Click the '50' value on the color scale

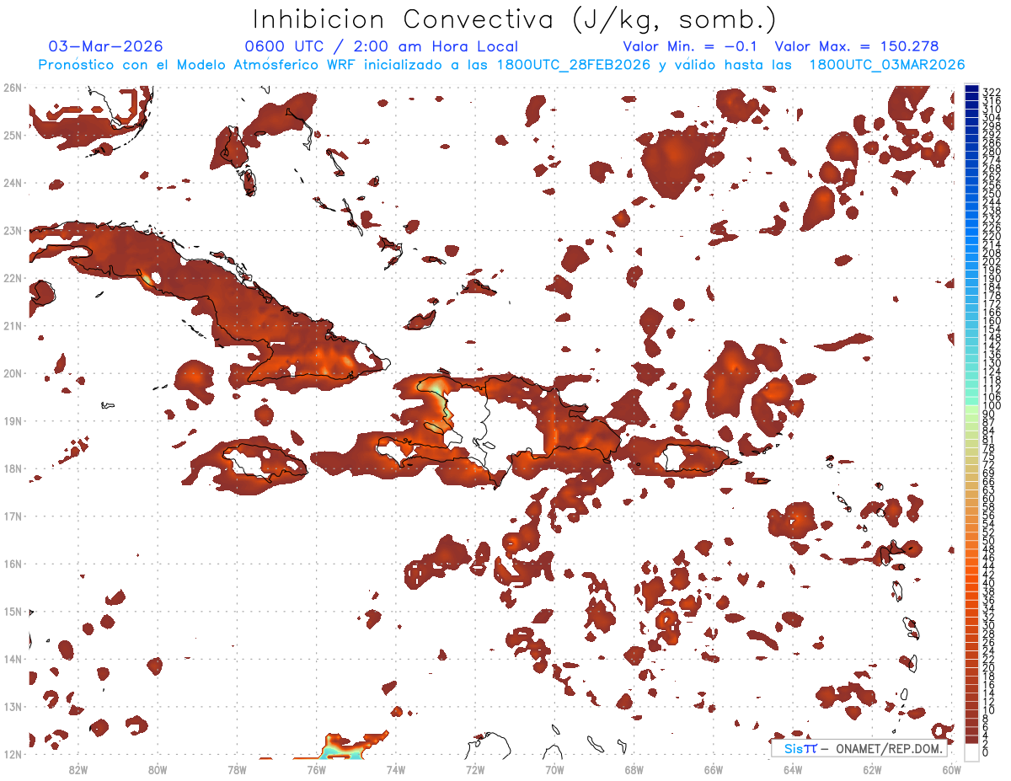[x=989, y=541]
